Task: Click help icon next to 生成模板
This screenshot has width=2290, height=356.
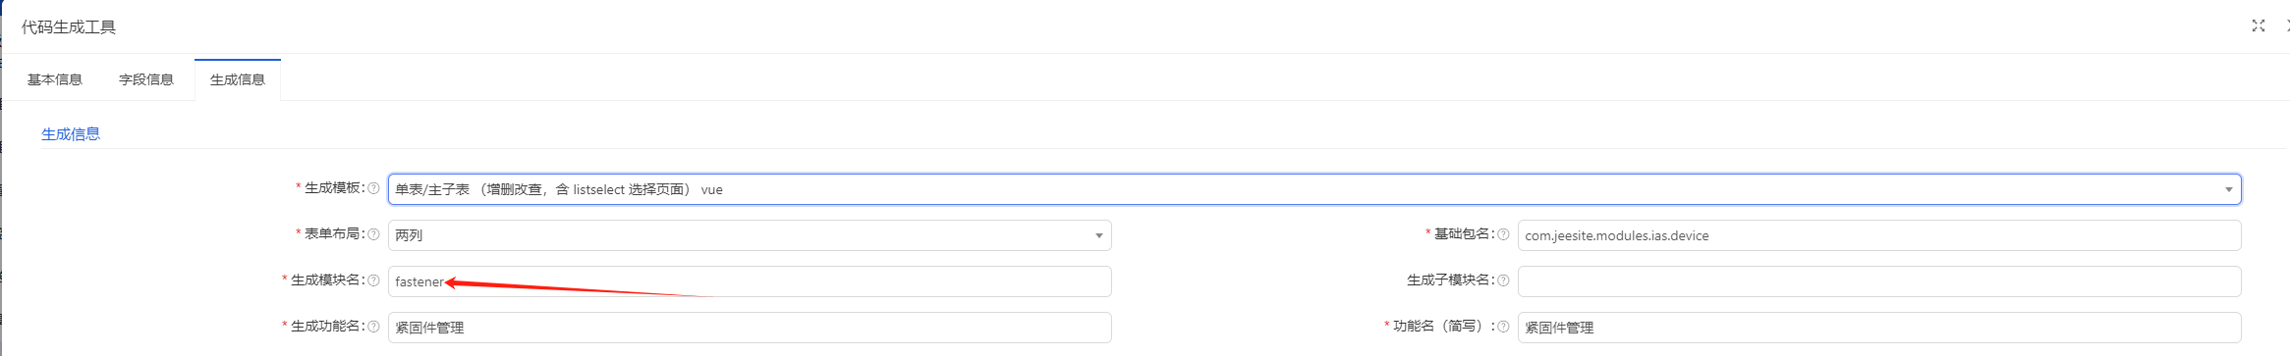Action: click(373, 188)
